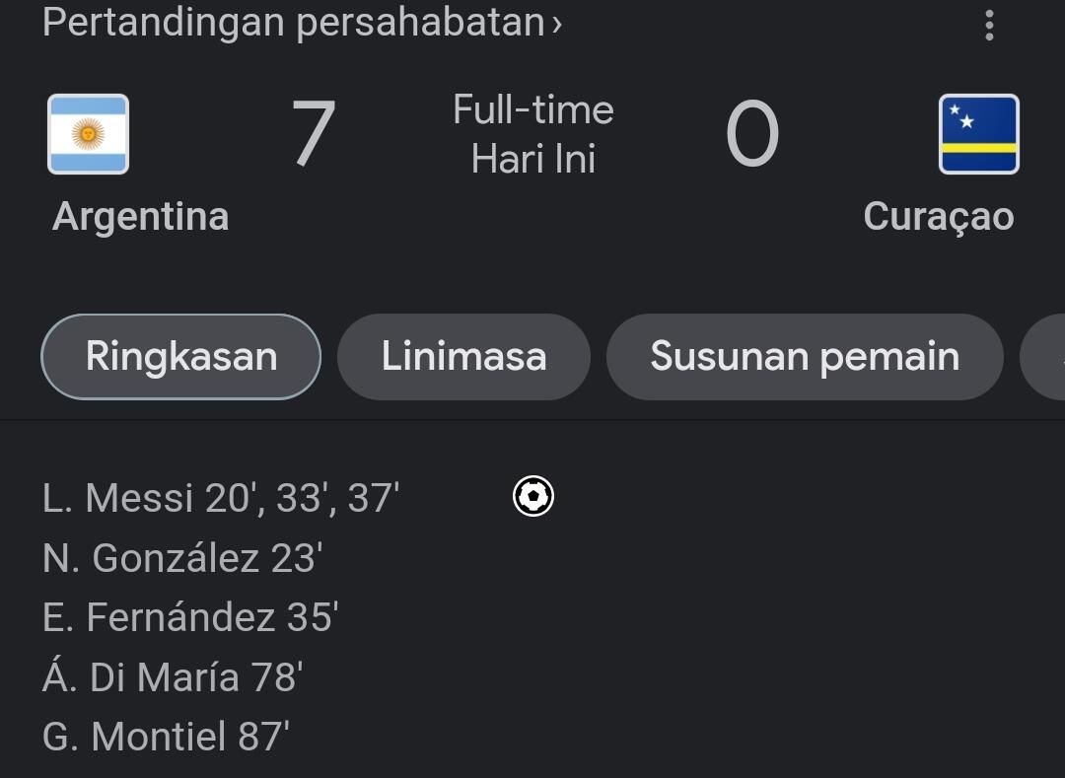
Task: Select the Ringkasan tab
Action: (x=181, y=357)
